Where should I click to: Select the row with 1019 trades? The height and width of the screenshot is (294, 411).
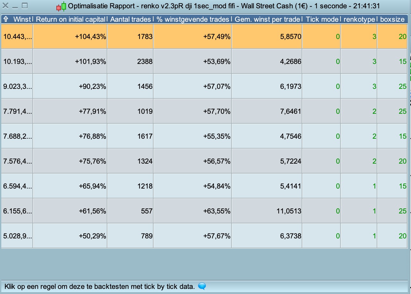204,111
